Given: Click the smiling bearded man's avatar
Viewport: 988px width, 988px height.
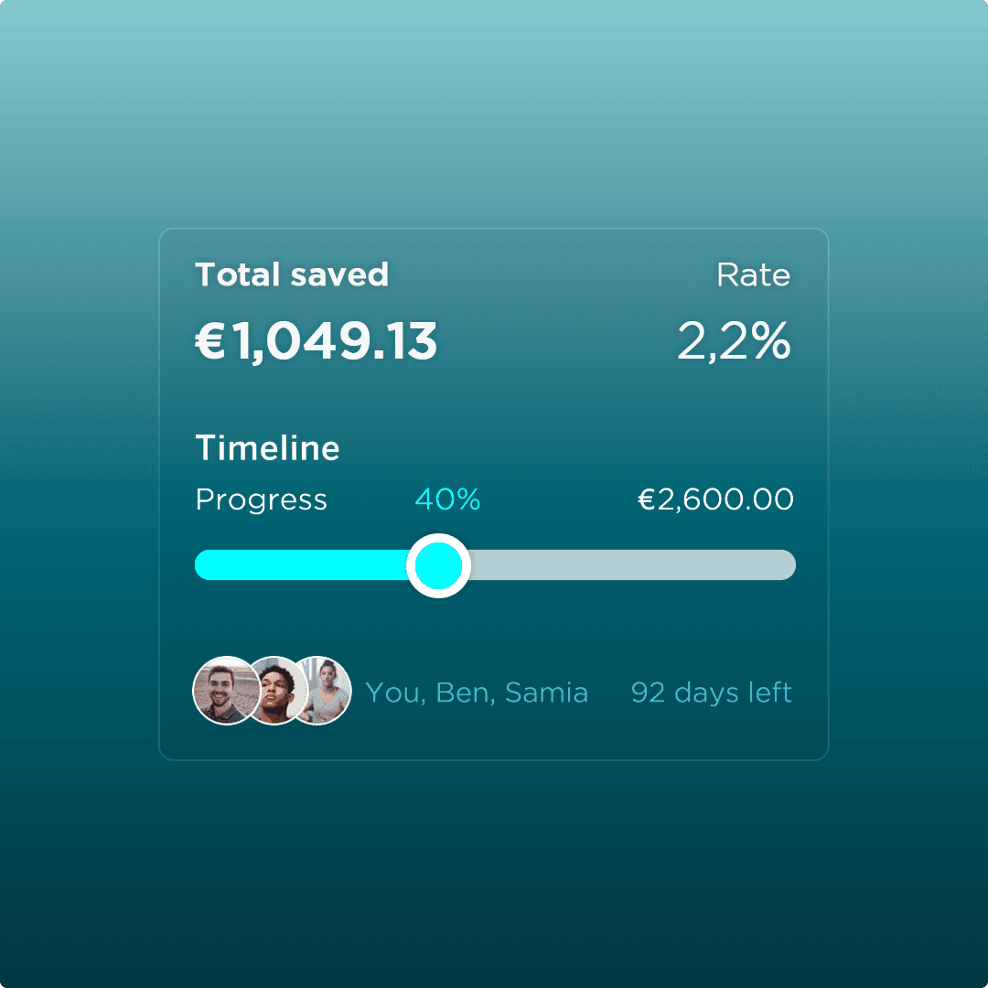Looking at the screenshot, I should pyautogui.click(x=222, y=691).
